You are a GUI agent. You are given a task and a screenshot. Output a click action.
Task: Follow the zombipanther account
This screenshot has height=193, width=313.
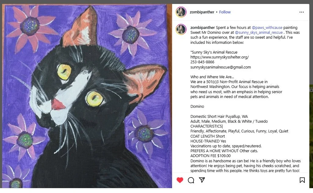pos(225,12)
